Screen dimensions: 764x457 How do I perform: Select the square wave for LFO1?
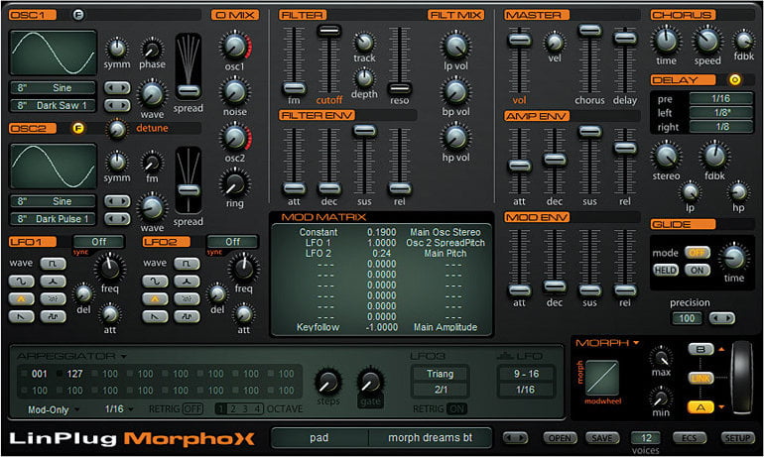tap(53, 264)
